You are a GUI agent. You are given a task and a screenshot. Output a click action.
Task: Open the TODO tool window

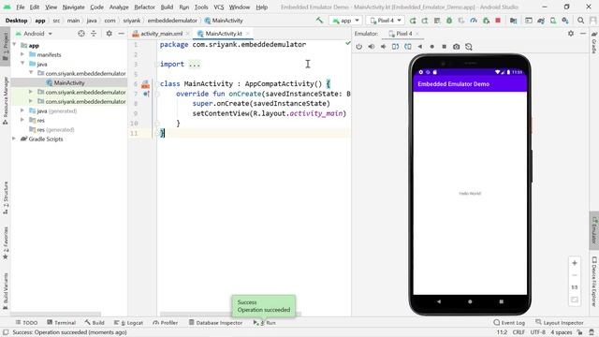[x=26, y=323]
